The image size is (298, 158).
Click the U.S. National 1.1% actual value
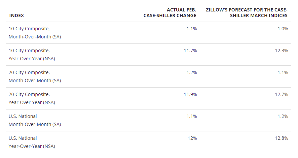(x=191, y=116)
